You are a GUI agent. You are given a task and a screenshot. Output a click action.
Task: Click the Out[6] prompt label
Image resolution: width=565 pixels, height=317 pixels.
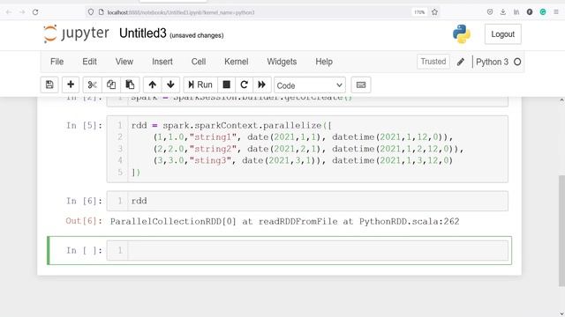[x=84, y=221]
